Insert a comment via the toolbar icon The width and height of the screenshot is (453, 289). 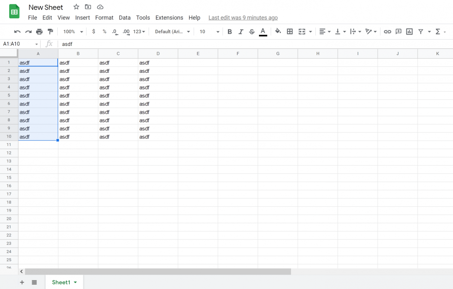click(398, 31)
